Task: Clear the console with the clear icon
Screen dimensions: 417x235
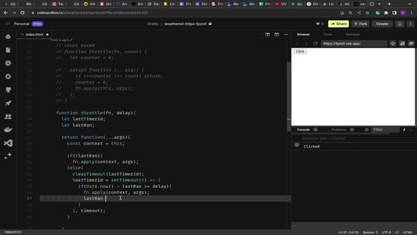Action: pyautogui.click(x=366, y=130)
